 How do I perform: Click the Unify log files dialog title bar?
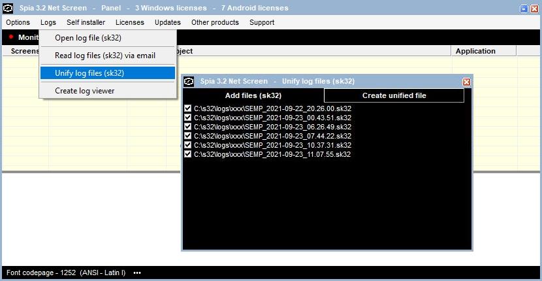327,81
